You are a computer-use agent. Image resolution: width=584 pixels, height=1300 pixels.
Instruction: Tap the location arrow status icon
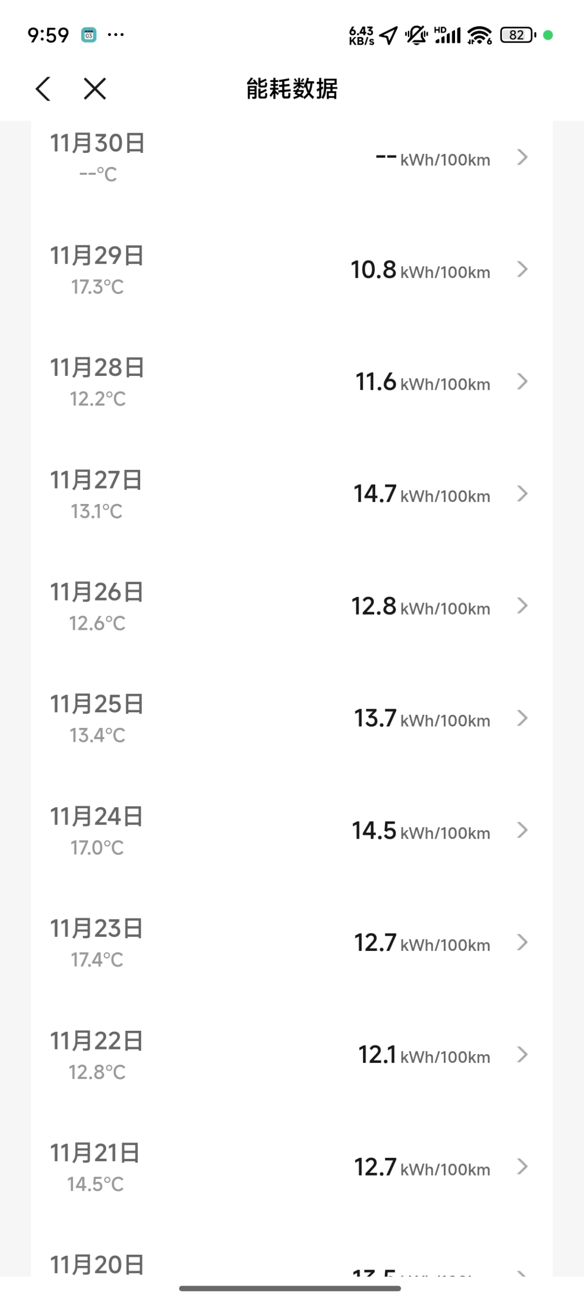click(x=388, y=35)
